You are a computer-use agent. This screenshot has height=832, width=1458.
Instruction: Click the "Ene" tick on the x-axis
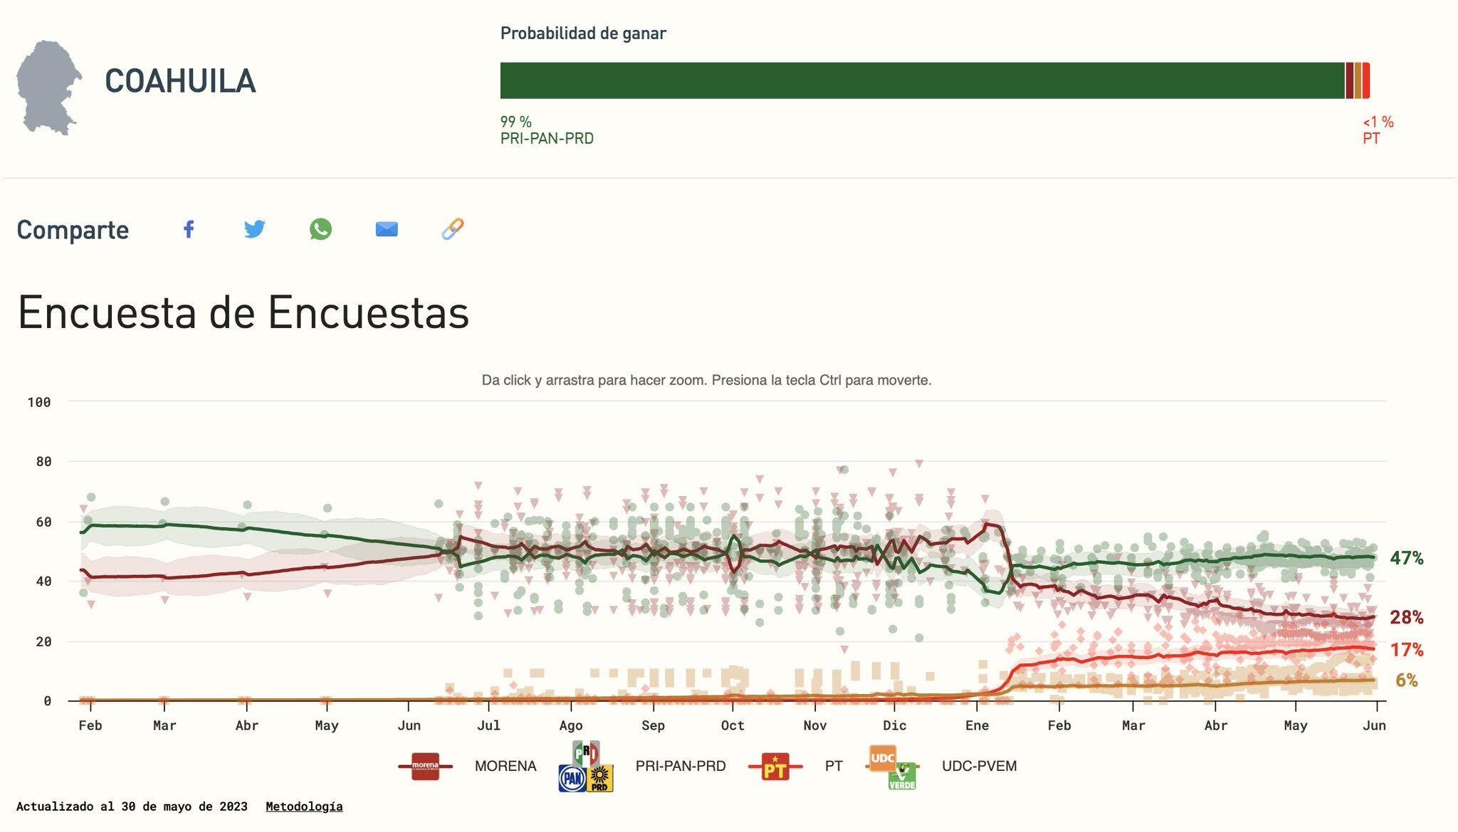[x=977, y=725]
